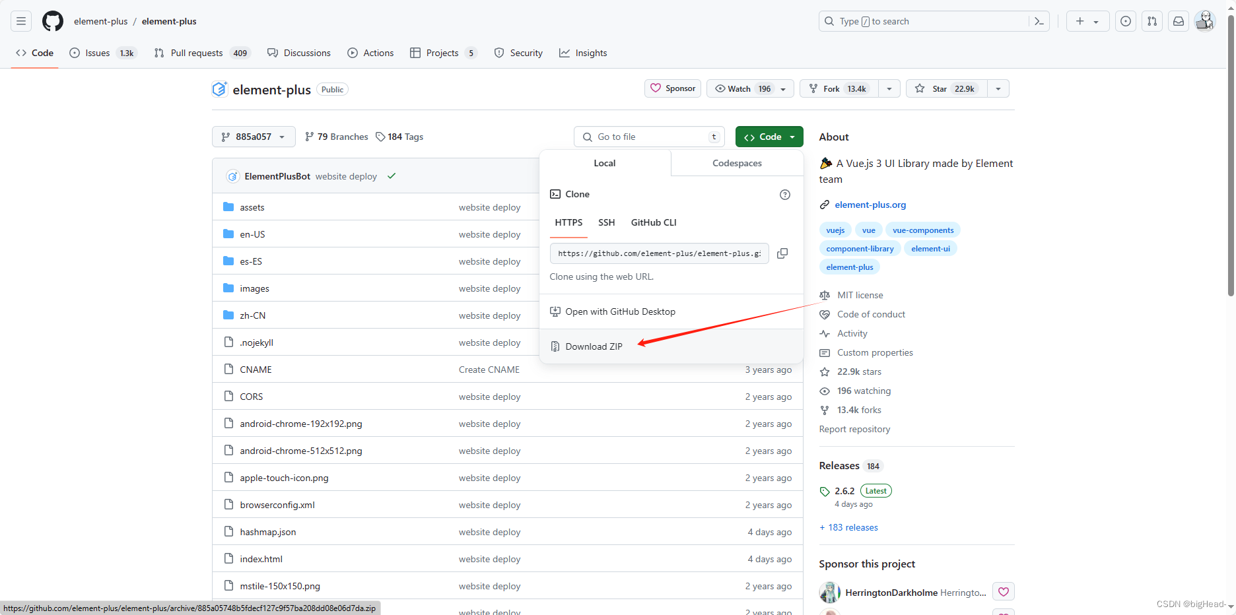Open the Code of conduct link
The width and height of the screenshot is (1236, 615).
pos(871,314)
